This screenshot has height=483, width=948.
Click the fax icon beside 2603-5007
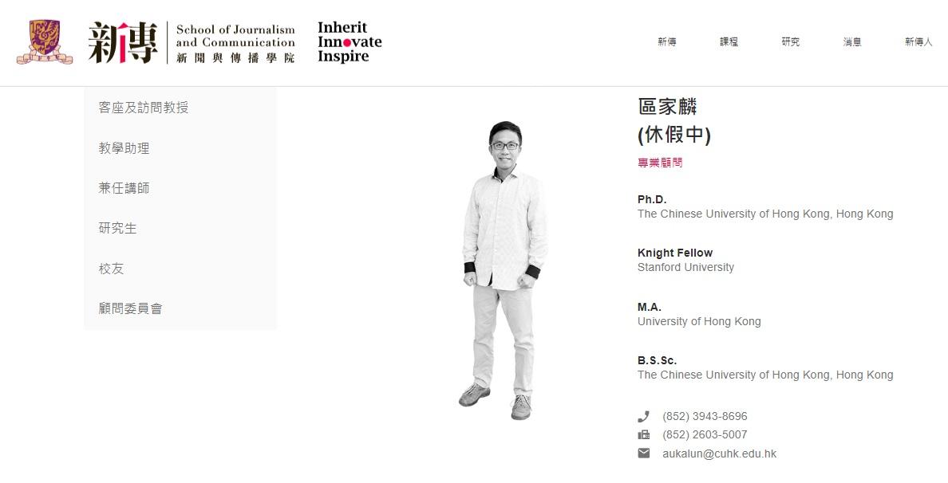point(643,434)
